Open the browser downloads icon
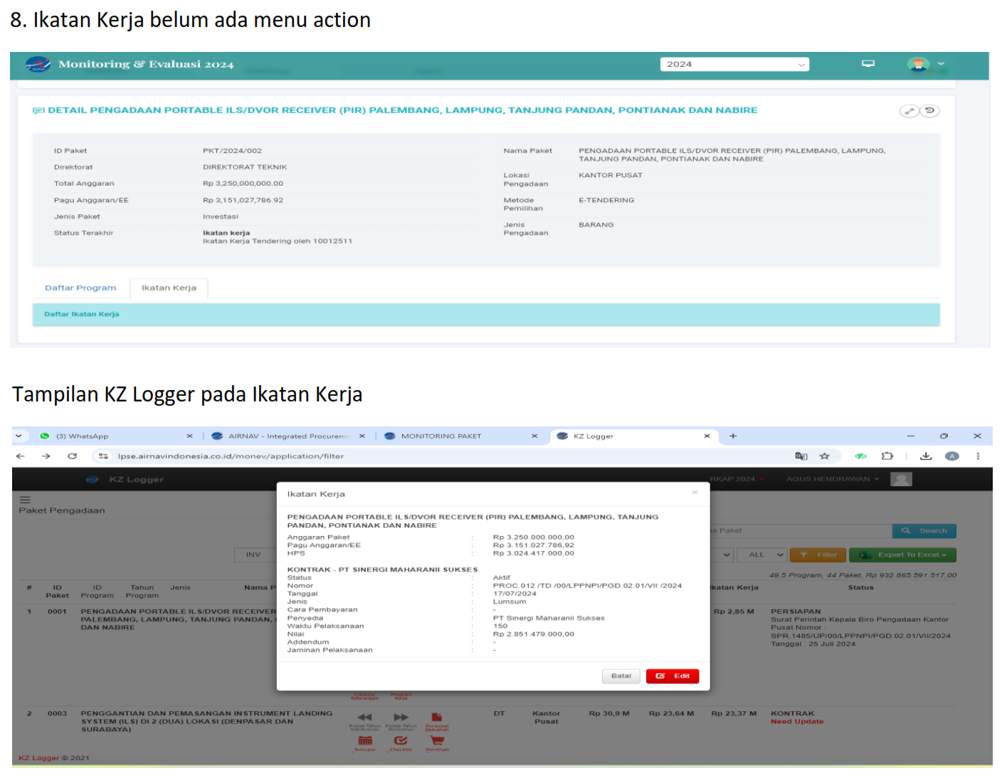 [925, 456]
